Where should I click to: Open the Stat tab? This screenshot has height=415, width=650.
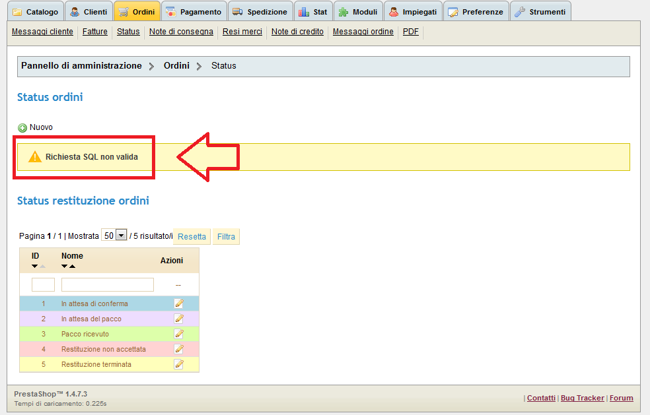tap(313, 12)
